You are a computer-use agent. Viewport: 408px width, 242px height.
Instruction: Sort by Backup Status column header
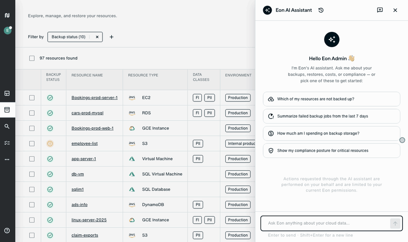click(54, 77)
